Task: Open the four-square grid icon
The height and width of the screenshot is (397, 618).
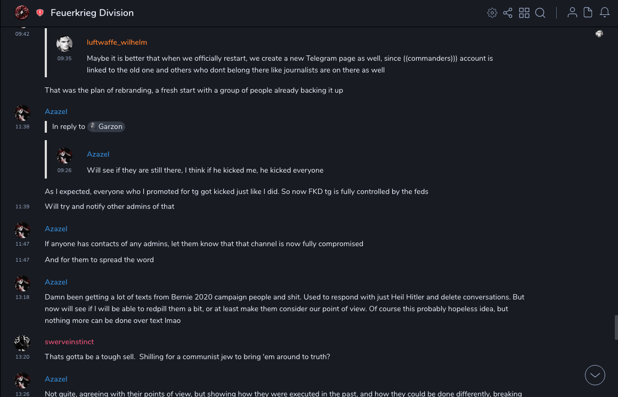Action: click(524, 13)
